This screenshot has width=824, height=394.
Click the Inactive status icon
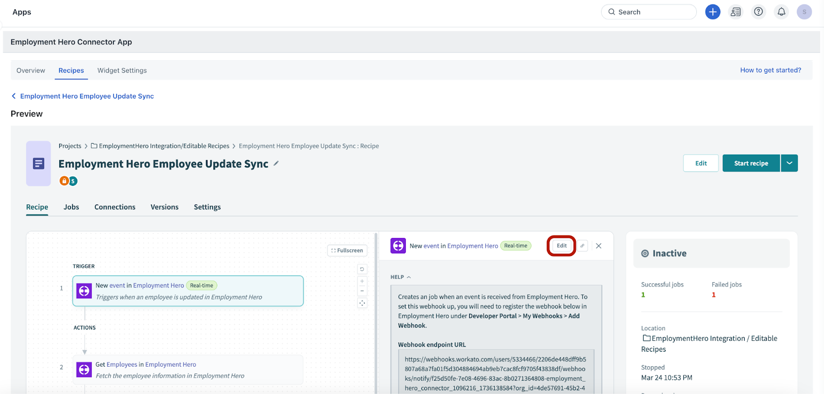tap(645, 253)
